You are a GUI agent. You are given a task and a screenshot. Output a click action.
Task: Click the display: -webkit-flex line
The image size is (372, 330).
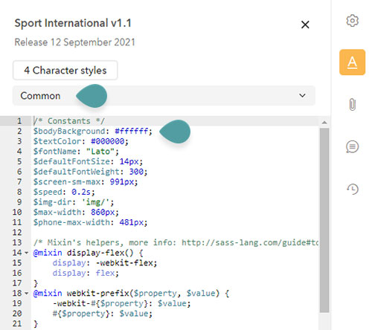coord(105,263)
